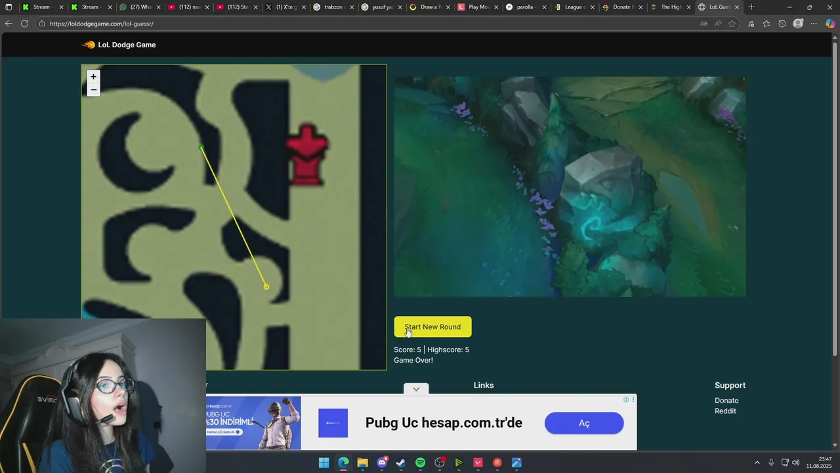Click the red tower icon on minimap
The width and height of the screenshot is (840, 473).
(x=306, y=154)
